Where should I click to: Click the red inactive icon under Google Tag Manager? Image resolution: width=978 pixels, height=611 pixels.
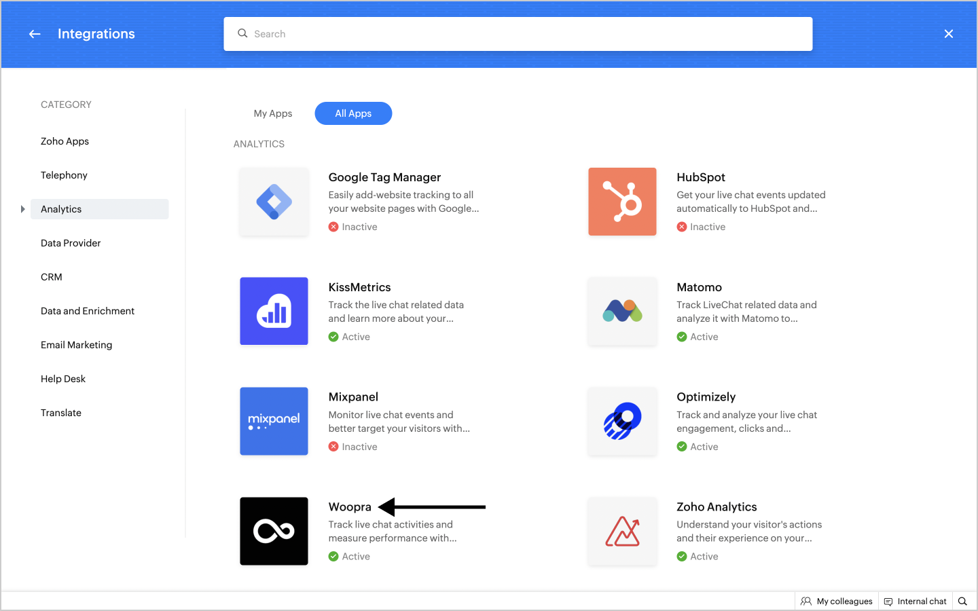click(x=333, y=227)
